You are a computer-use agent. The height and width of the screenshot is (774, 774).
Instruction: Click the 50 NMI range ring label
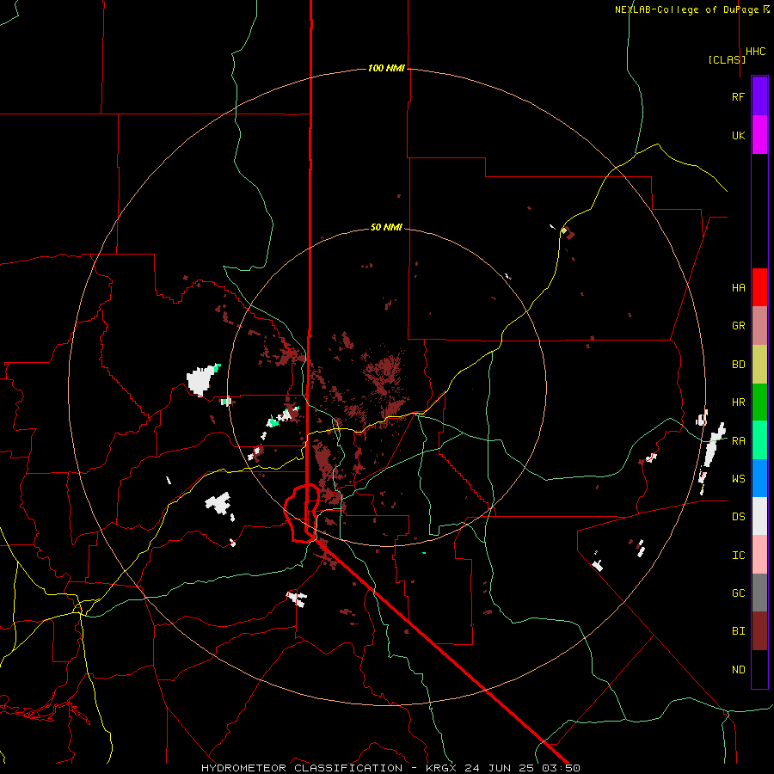point(386,227)
